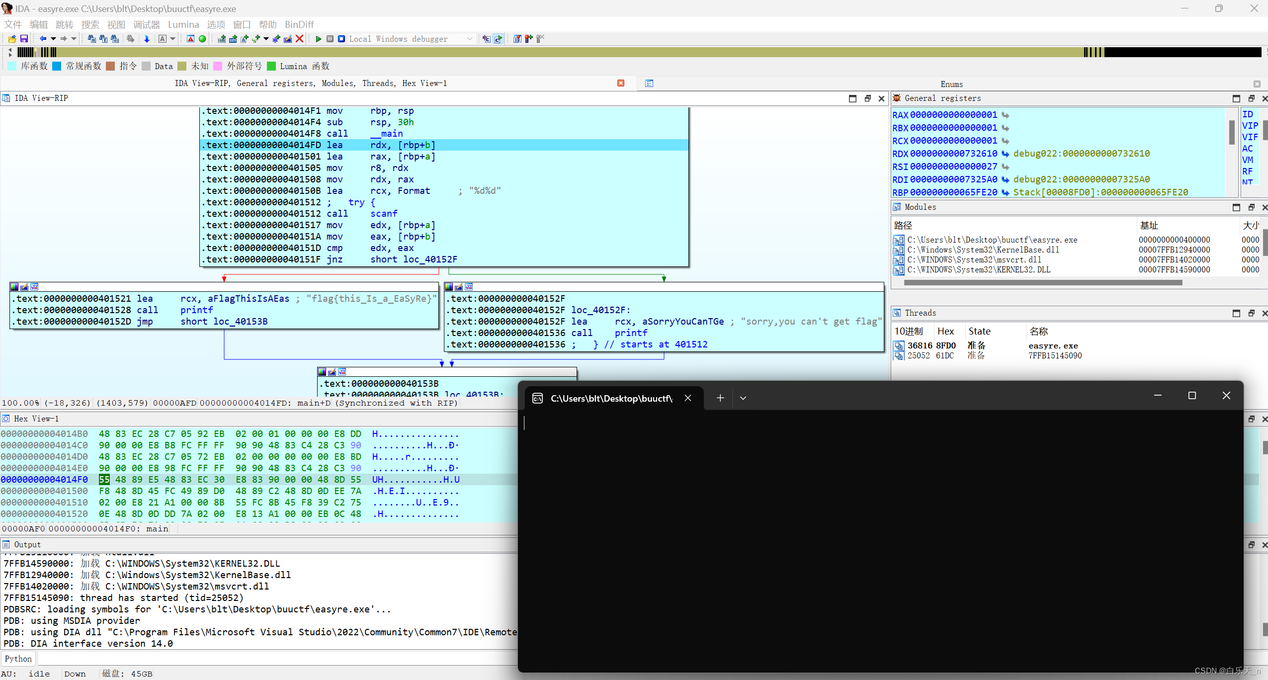
Task: Open the forward-history dropdown arrow
Action: 74,39
